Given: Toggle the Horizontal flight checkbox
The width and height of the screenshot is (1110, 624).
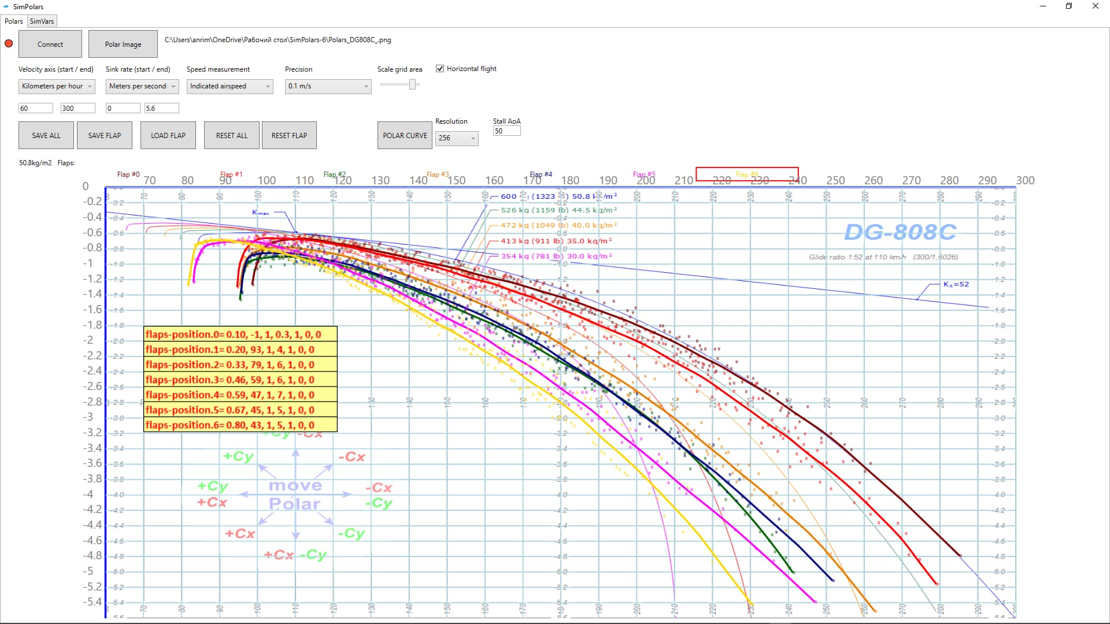Looking at the screenshot, I should (440, 69).
